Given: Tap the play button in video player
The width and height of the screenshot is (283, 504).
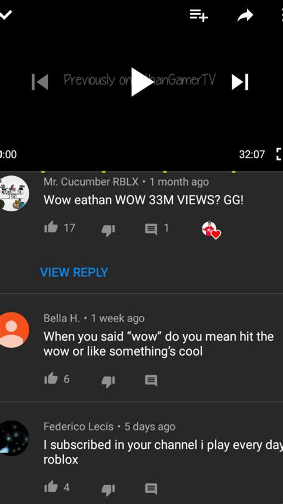Looking at the screenshot, I should point(142,82).
